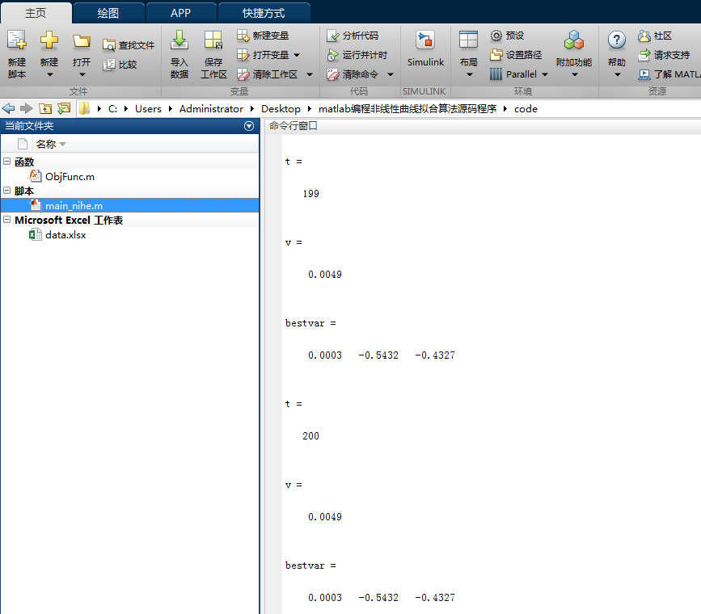Click the 打开变量 icon
Screen dimensions: 701x614
click(x=243, y=55)
